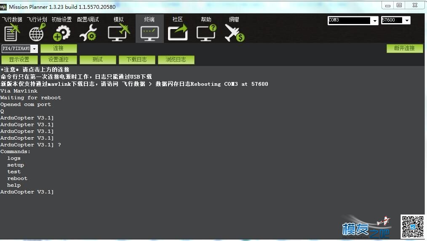Click the 断开连接 (Disconnect) button
Viewport: 427px width, 241px height.
point(405,48)
